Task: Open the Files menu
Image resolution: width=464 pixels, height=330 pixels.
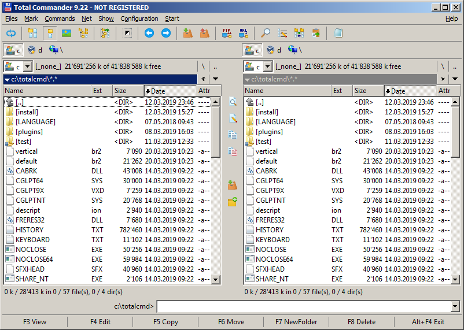Action: [x=11, y=18]
